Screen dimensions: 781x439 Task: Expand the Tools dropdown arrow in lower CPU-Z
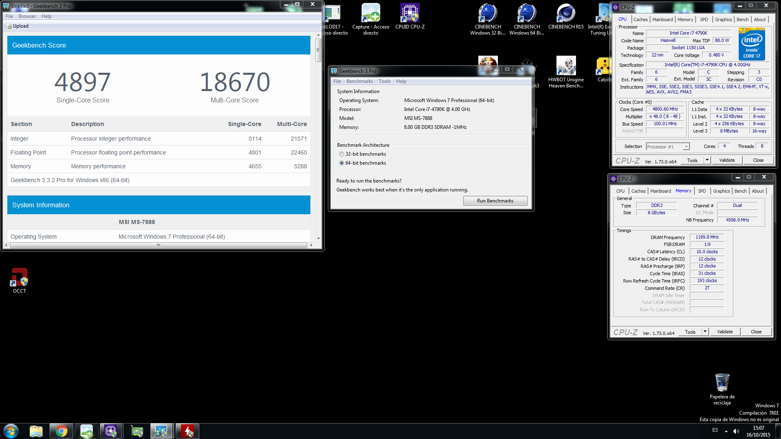pyautogui.click(x=705, y=332)
